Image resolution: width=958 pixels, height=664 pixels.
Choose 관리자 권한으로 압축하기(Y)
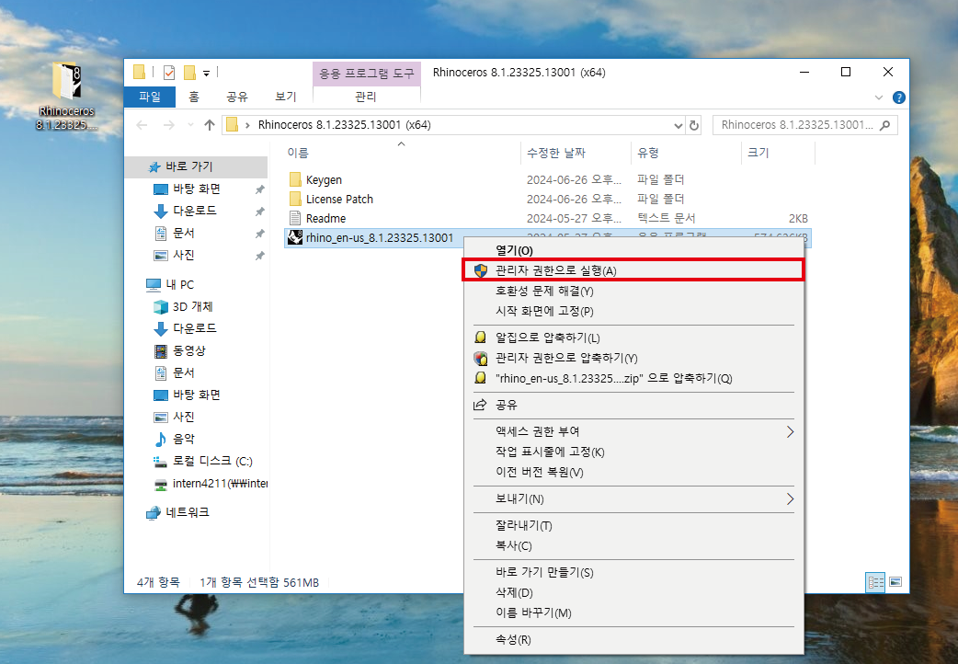[x=633, y=358]
